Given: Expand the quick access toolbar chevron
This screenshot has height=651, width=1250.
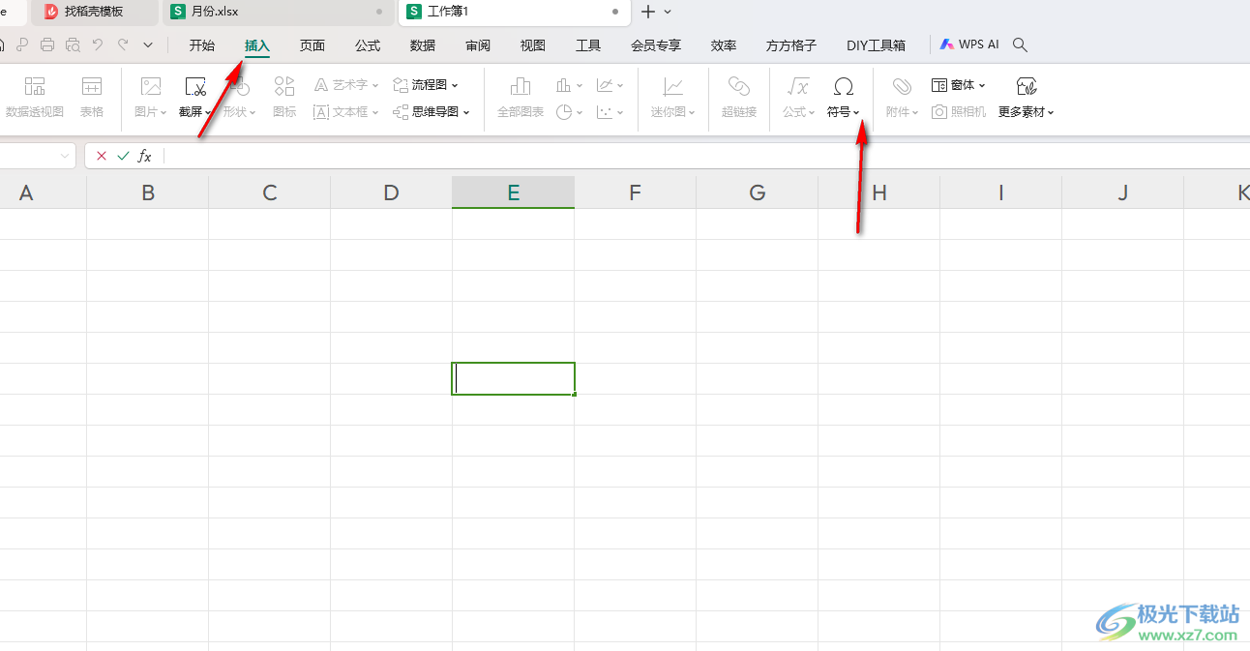Looking at the screenshot, I should coord(148,44).
